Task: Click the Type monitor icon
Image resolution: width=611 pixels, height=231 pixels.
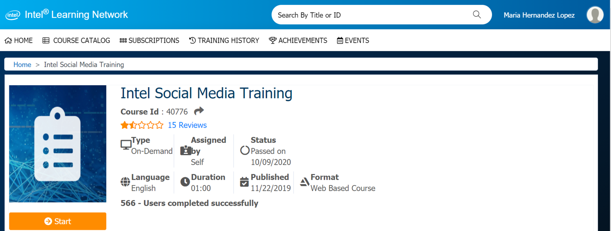Action: (126, 145)
